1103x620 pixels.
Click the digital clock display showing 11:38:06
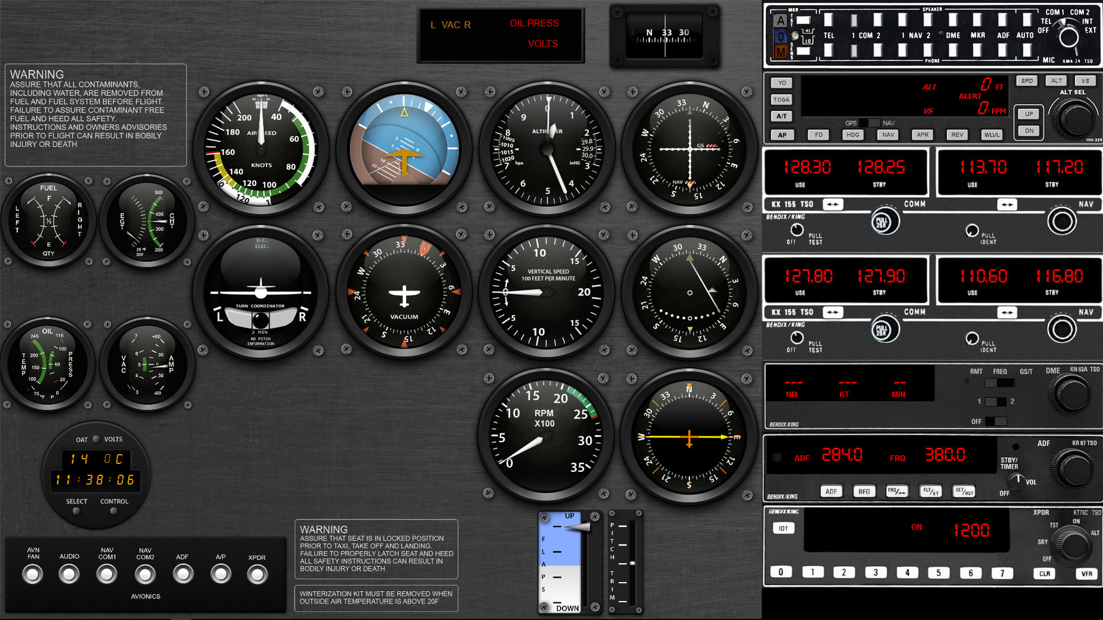point(95,480)
